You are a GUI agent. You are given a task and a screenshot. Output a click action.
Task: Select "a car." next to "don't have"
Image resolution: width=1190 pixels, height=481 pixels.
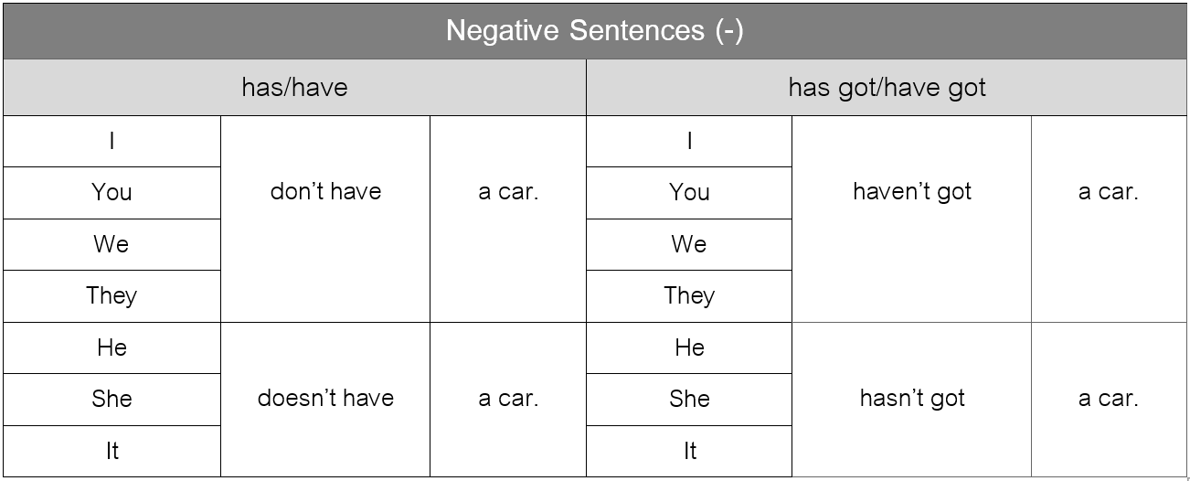[x=508, y=192]
